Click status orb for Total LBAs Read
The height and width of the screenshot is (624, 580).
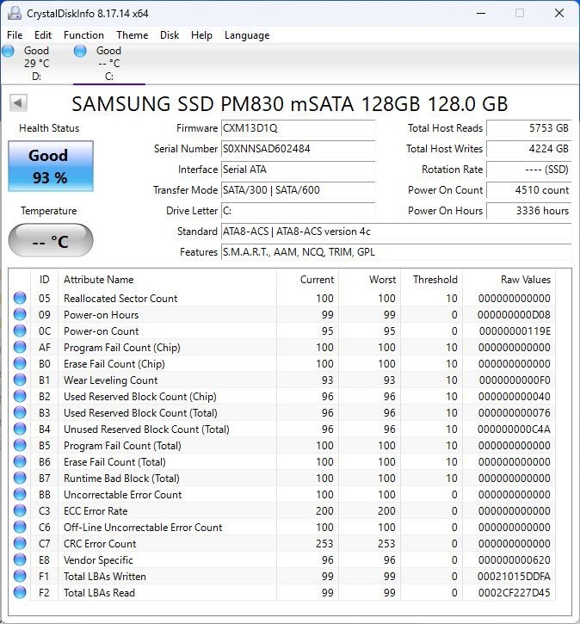[x=20, y=592]
